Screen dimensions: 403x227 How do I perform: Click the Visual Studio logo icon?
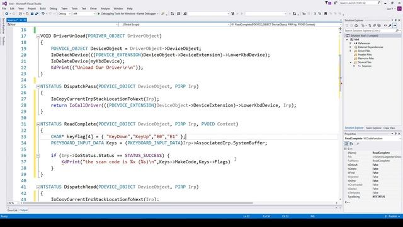(4, 3)
